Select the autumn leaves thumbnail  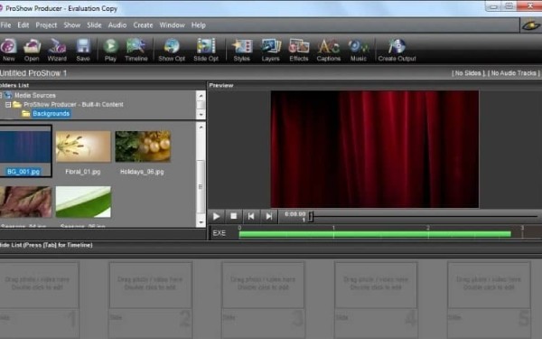click(x=25, y=202)
